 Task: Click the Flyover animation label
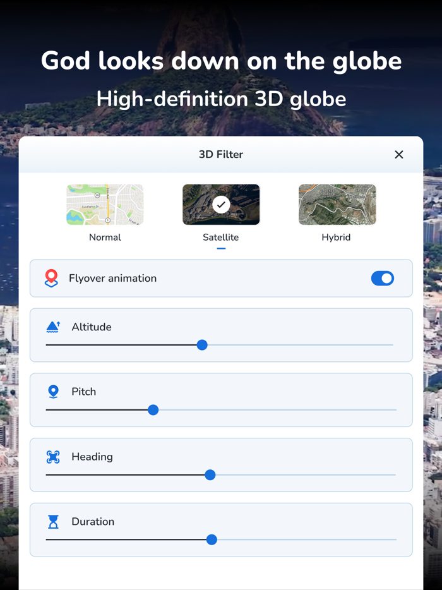coord(112,279)
